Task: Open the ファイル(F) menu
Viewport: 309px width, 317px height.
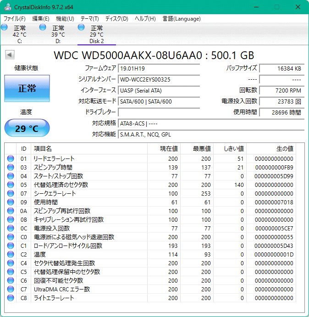Action: click(15, 19)
